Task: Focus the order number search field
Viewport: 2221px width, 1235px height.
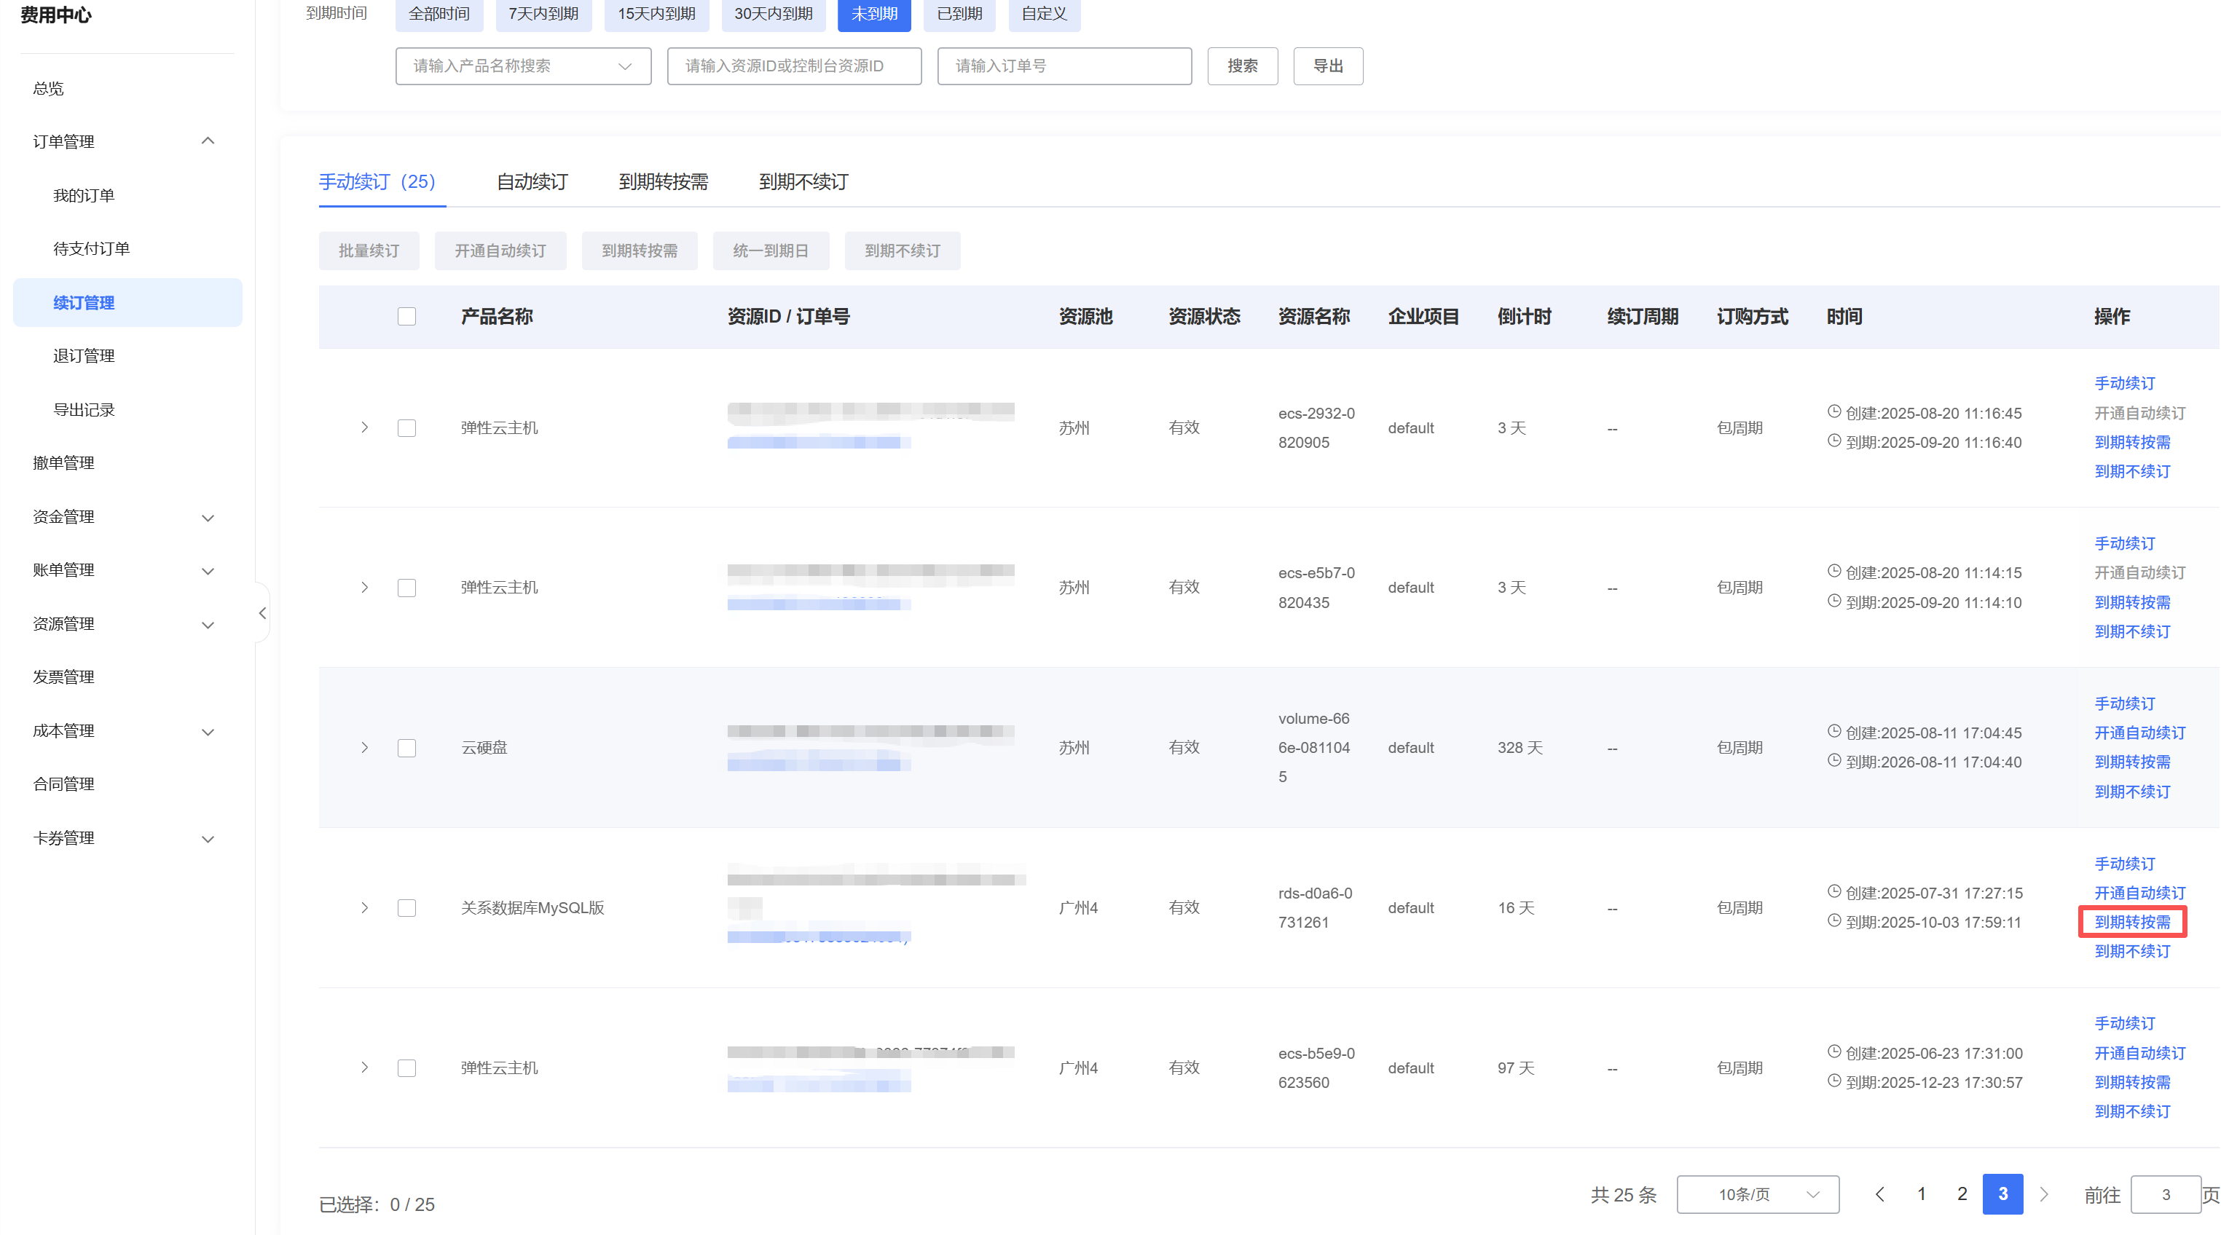Action: (x=1065, y=66)
